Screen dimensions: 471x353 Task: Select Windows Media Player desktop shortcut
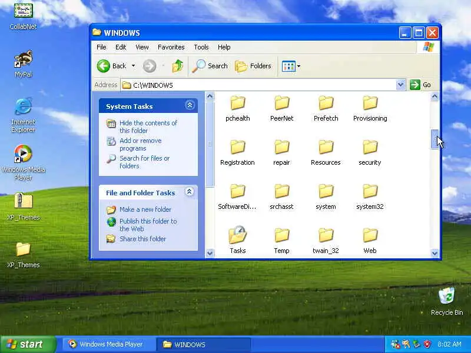click(x=23, y=162)
